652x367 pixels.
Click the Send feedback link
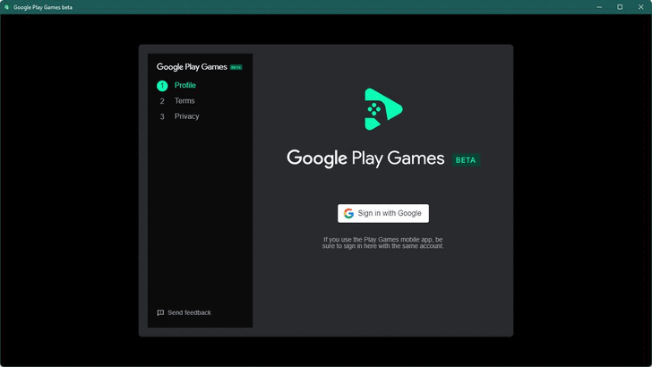(184, 312)
